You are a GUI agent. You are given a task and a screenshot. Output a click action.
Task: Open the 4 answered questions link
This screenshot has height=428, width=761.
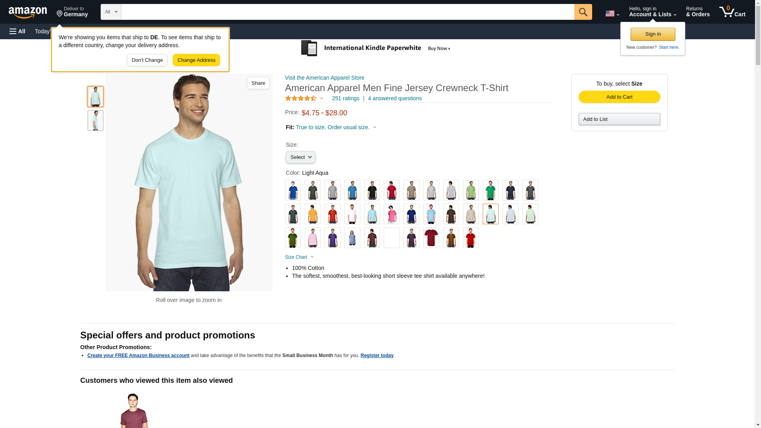click(395, 98)
